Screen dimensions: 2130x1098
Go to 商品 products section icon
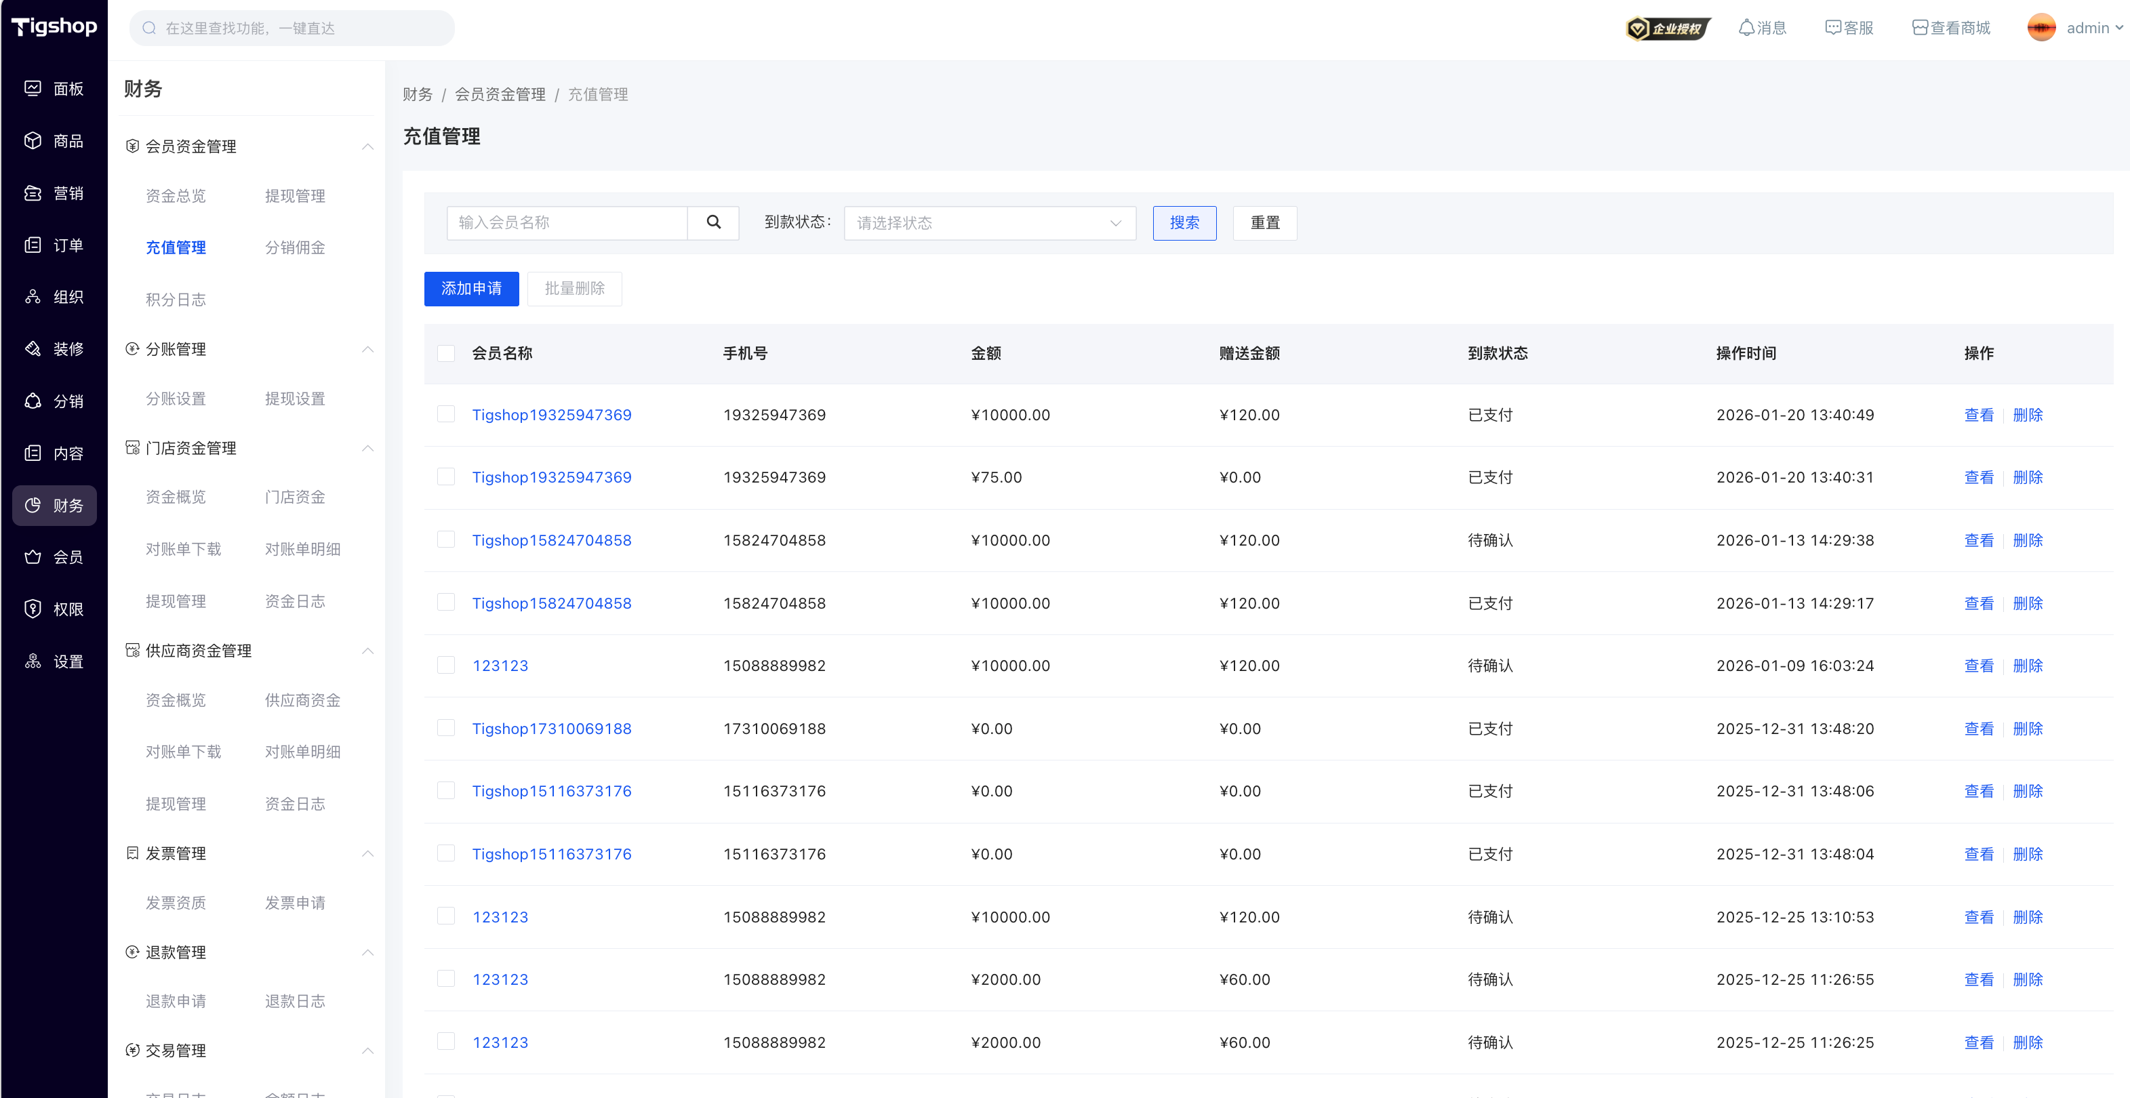point(33,140)
